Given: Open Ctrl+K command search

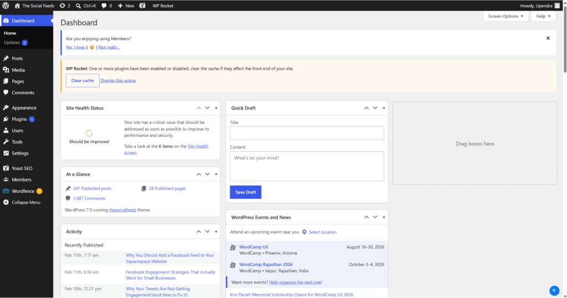Looking at the screenshot, I should click(86, 6).
